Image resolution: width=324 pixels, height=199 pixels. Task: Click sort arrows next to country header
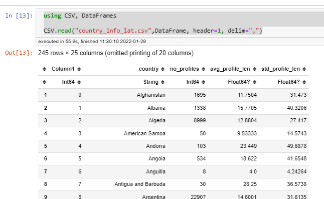(163, 69)
